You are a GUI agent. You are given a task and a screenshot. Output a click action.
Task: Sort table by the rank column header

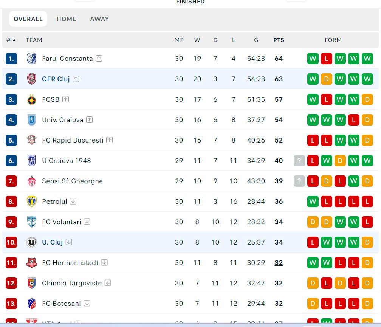click(x=11, y=40)
